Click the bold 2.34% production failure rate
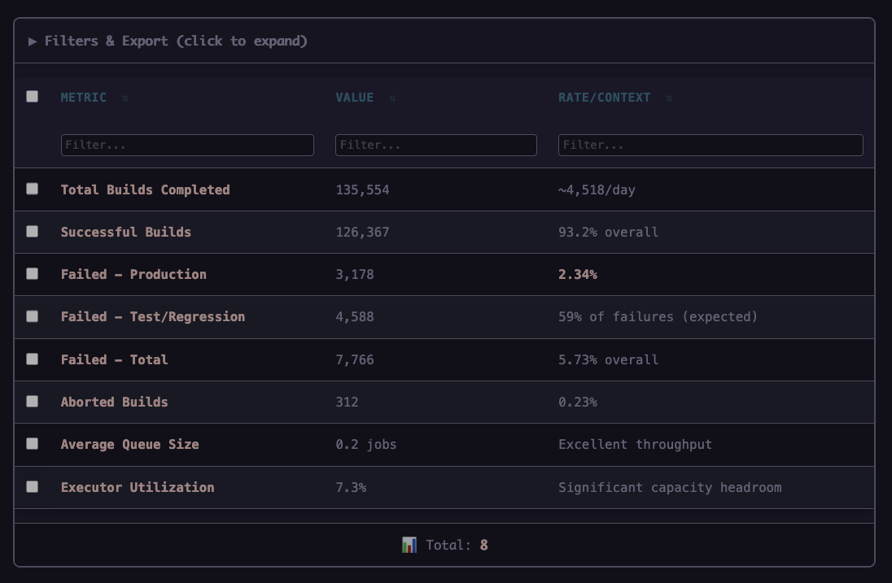Screen dimensions: 892x583 pyautogui.click(x=577, y=275)
